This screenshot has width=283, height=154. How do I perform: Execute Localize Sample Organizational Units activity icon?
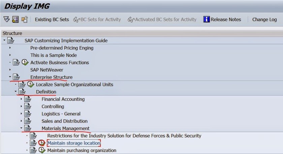[x=30, y=84]
